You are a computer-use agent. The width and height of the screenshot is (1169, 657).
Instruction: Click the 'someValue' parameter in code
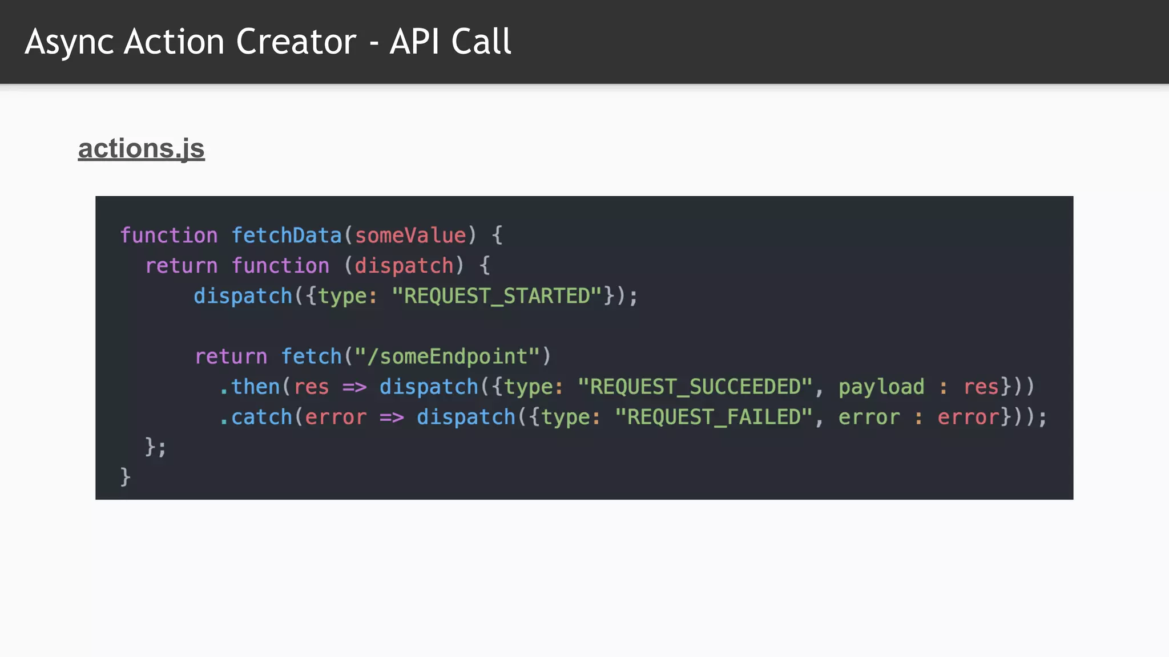(410, 235)
